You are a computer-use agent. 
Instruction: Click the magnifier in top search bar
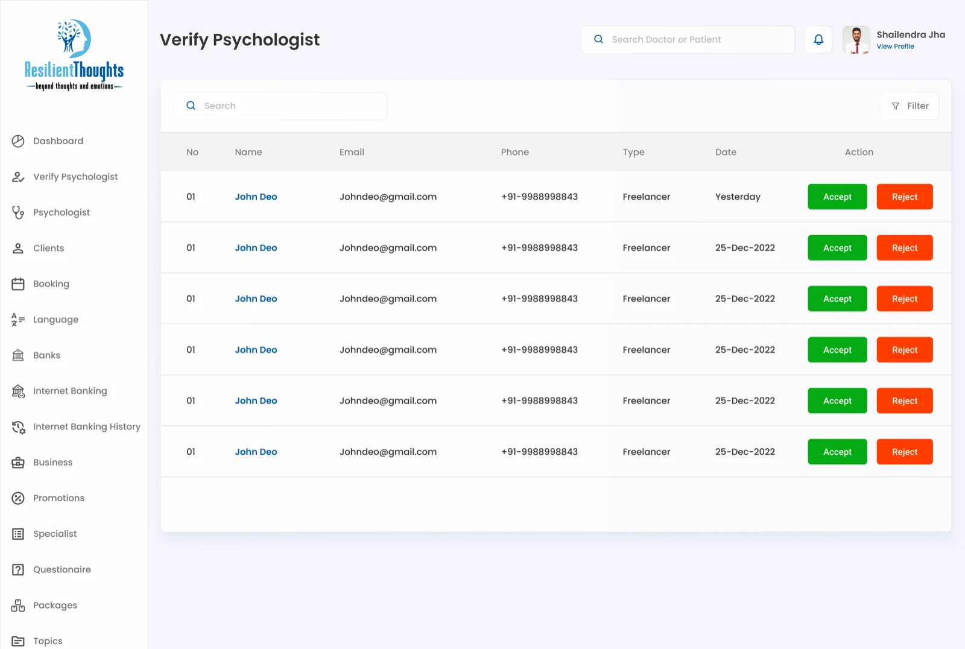point(598,39)
